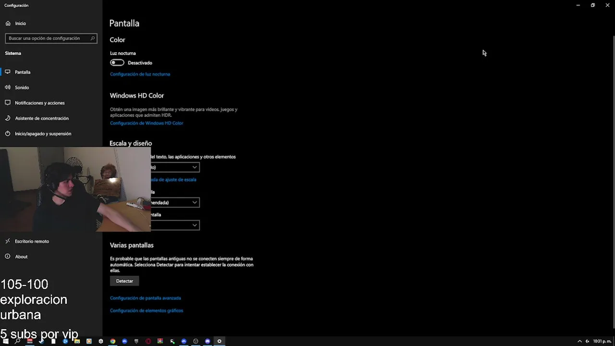Click the 'Varias pantallas' section heading
The width and height of the screenshot is (615, 346).
click(132, 245)
